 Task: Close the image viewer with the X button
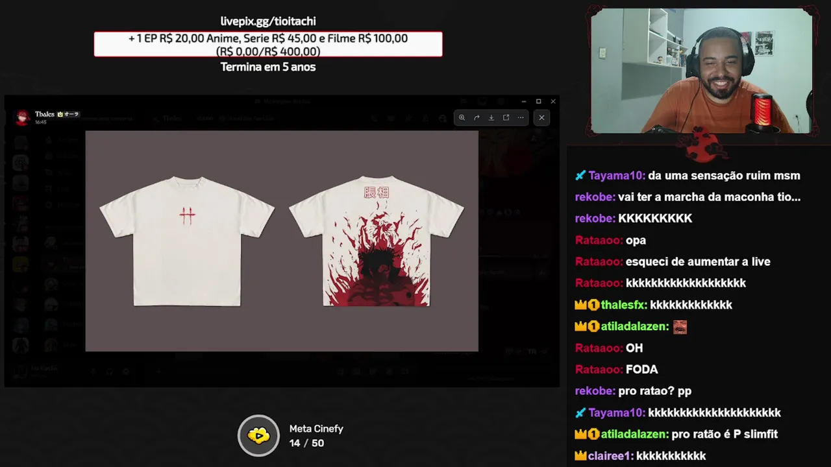(x=541, y=117)
